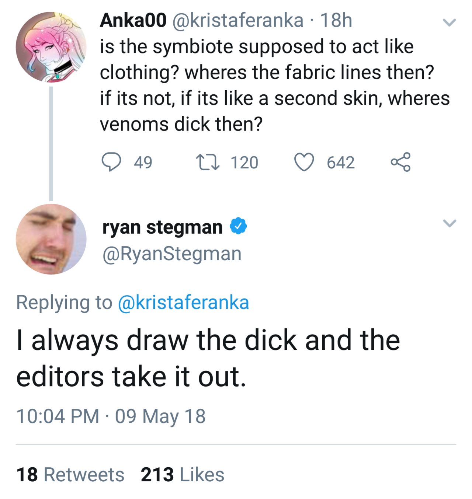Expand the dropdown chevron on Anka00's tweet
The image size is (472, 499).
449,22
